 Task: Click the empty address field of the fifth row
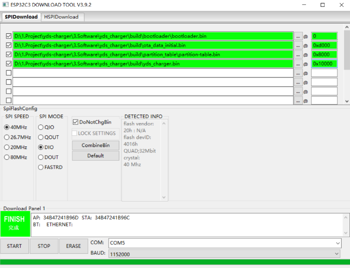click(x=324, y=73)
